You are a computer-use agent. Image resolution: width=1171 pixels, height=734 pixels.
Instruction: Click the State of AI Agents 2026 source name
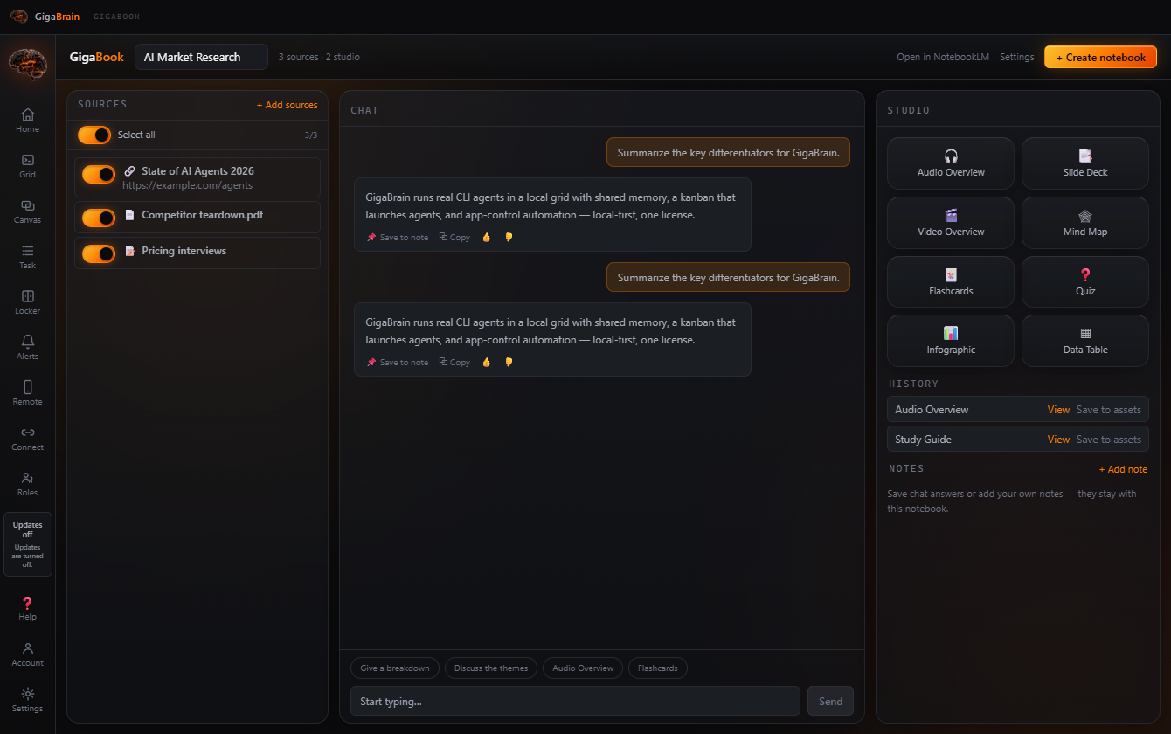[x=197, y=171]
